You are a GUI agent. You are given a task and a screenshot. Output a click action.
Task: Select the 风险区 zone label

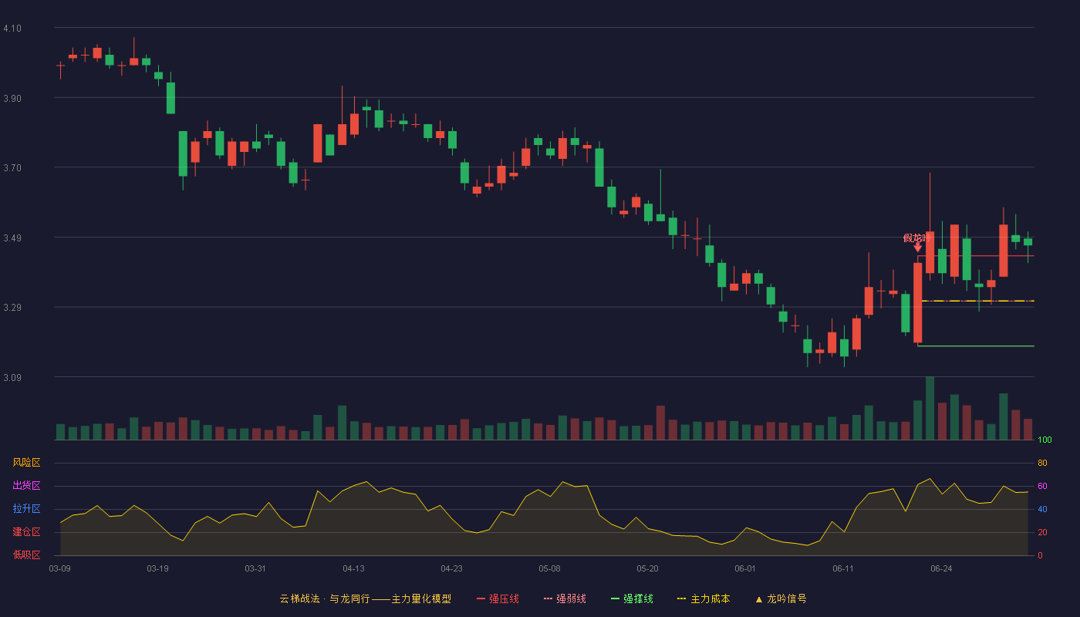click(26, 463)
